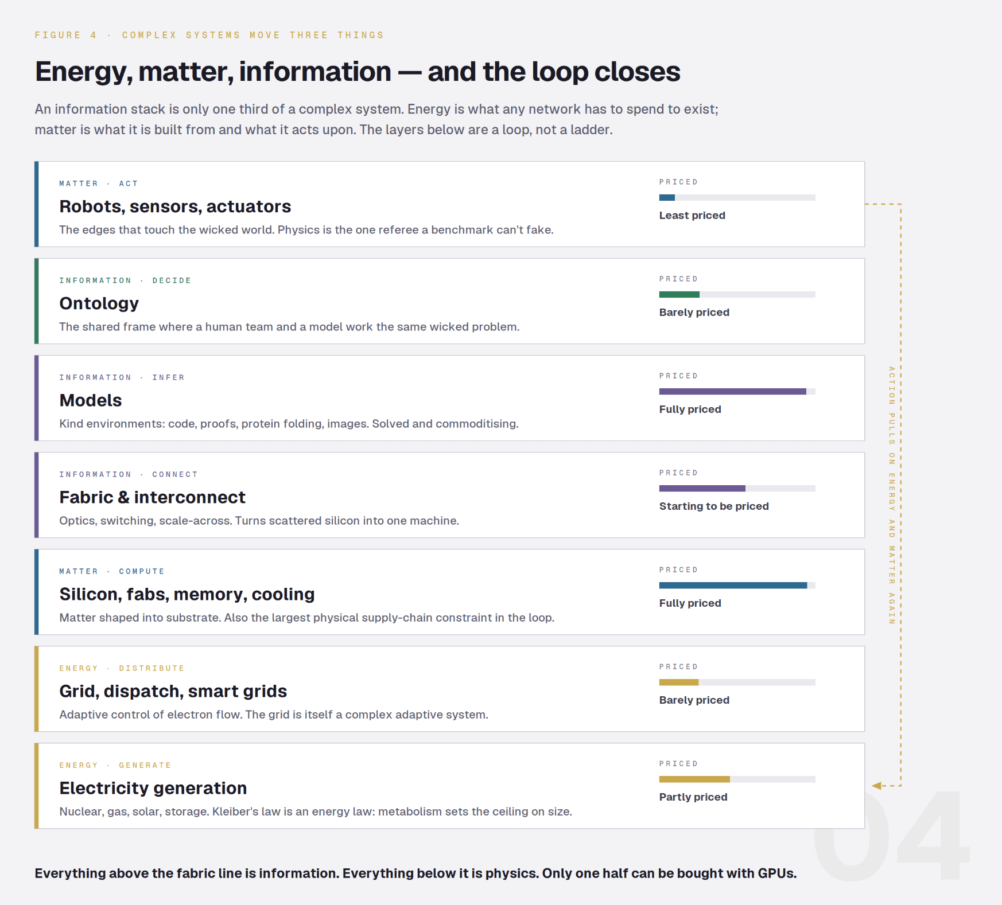Click the MATTER · ACT category tag
Image resolution: width=1002 pixels, height=905 pixels.
tap(99, 184)
